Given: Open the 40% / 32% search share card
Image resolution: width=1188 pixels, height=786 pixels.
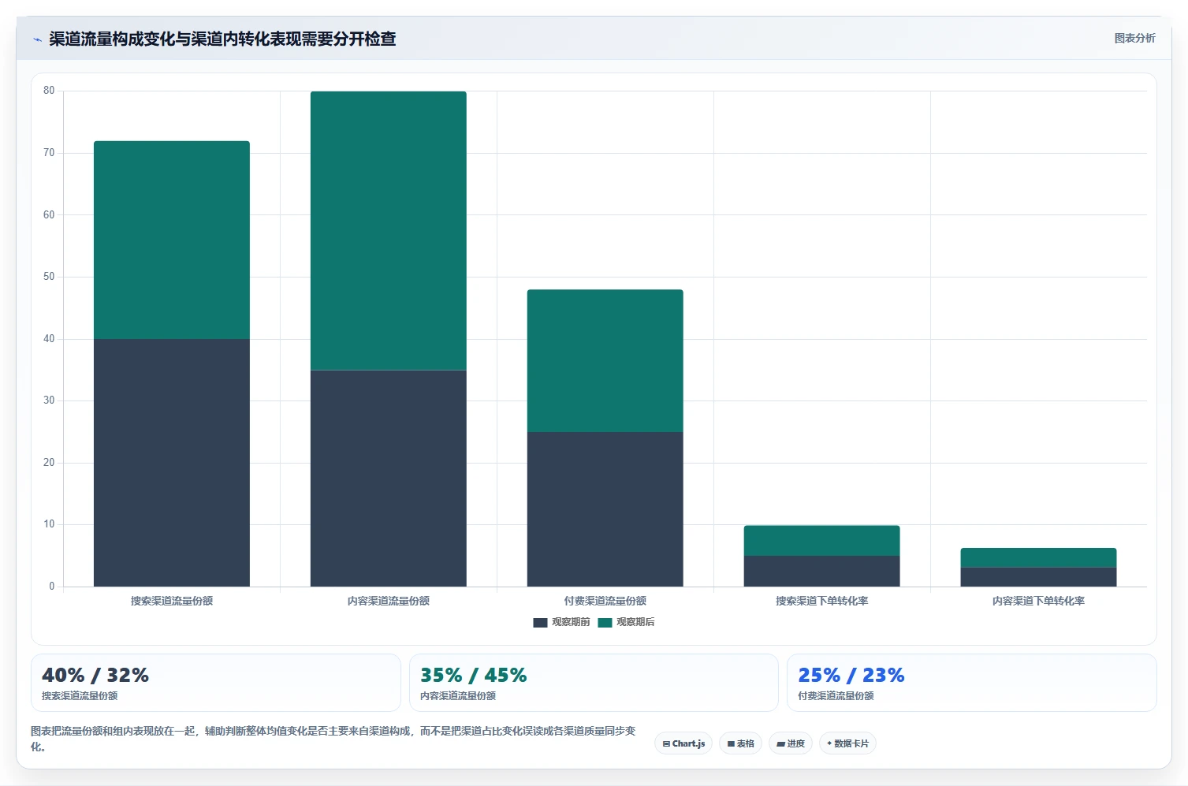Looking at the screenshot, I should coord(216,683).
